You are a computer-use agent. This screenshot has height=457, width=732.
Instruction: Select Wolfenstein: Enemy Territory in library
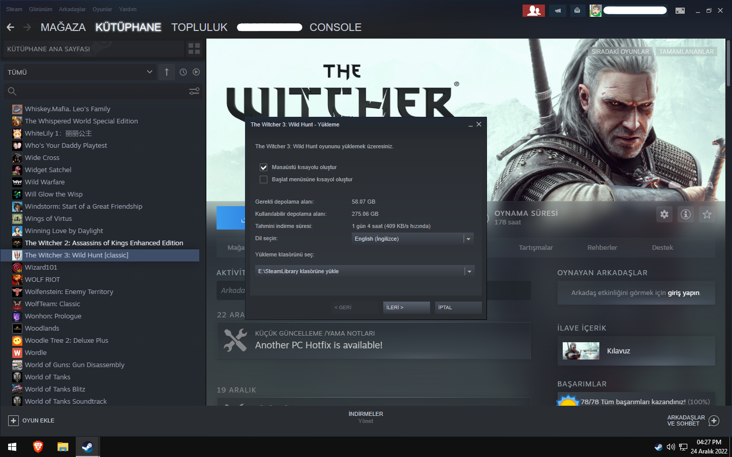(69, 292)
